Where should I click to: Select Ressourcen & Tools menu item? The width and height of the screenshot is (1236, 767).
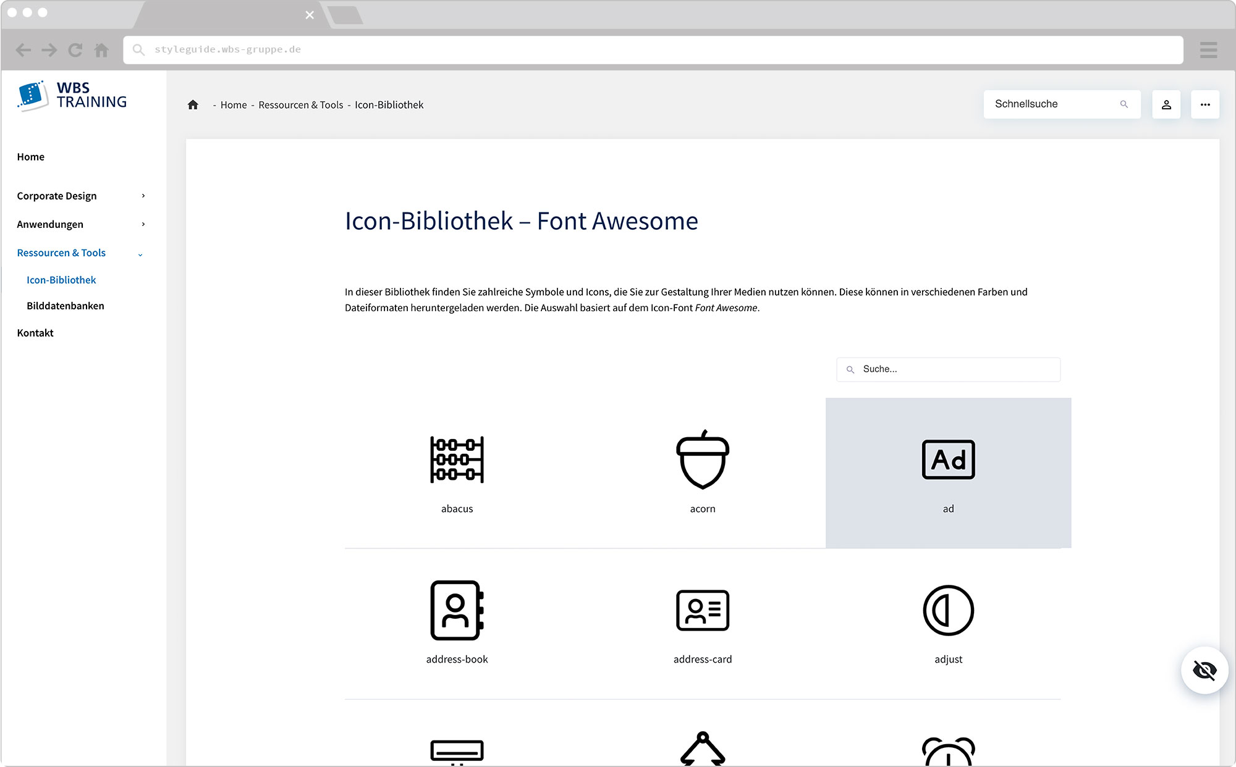tap(61, 253)
